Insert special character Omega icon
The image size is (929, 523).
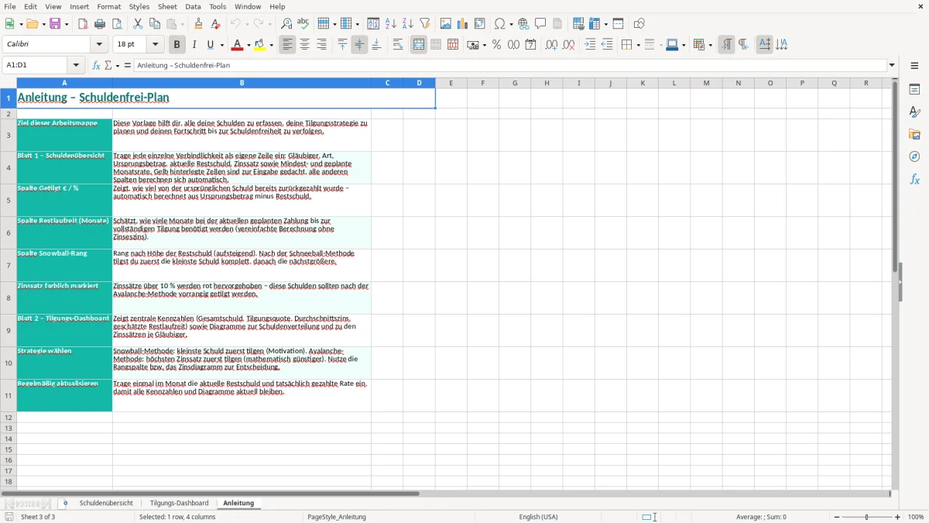click(x=499, y=24)
